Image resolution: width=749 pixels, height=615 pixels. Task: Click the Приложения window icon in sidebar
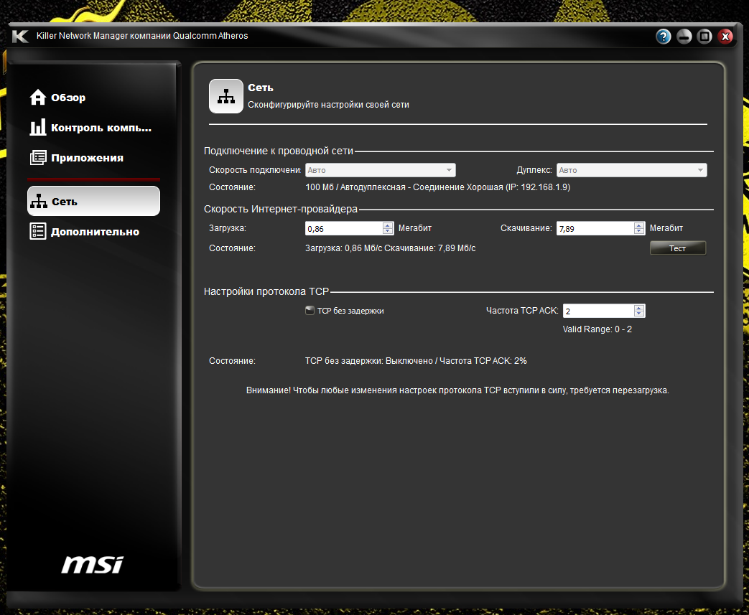(x=38, y=158)
